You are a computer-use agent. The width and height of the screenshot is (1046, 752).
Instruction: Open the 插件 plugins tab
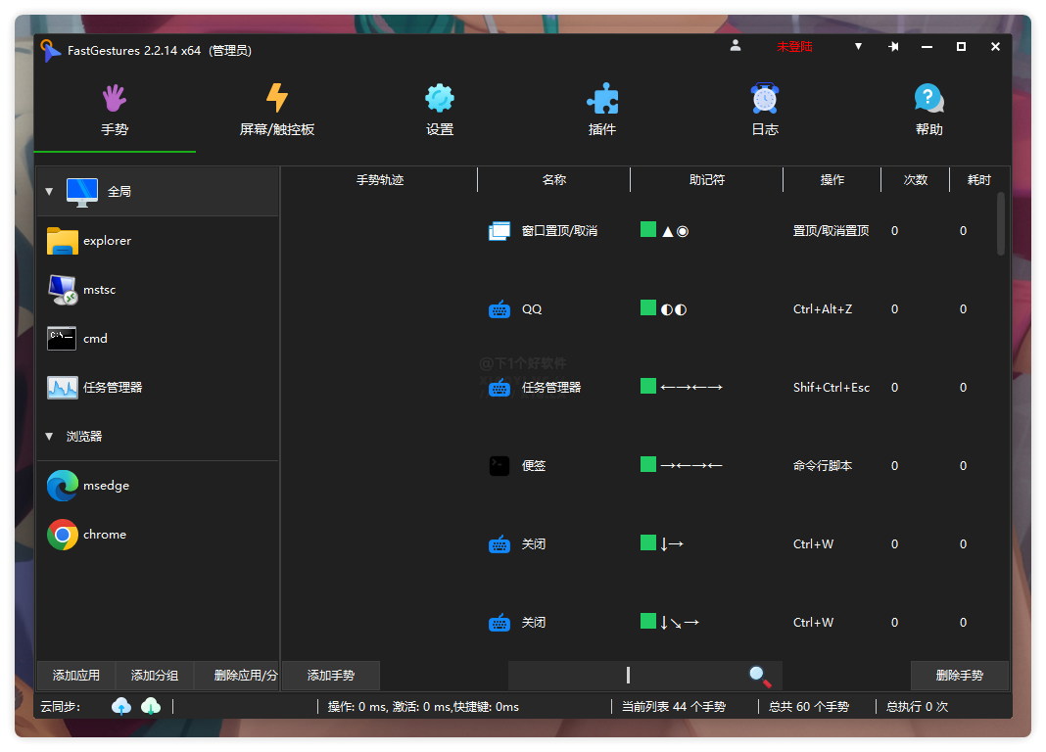pyautogui.click(x=601, y=111)
